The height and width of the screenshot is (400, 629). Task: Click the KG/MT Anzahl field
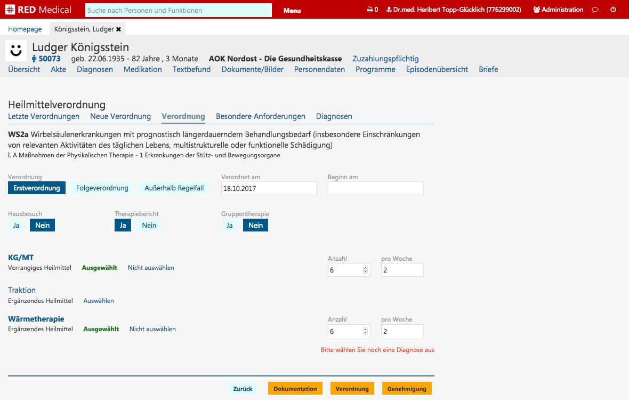pos(349,270)
